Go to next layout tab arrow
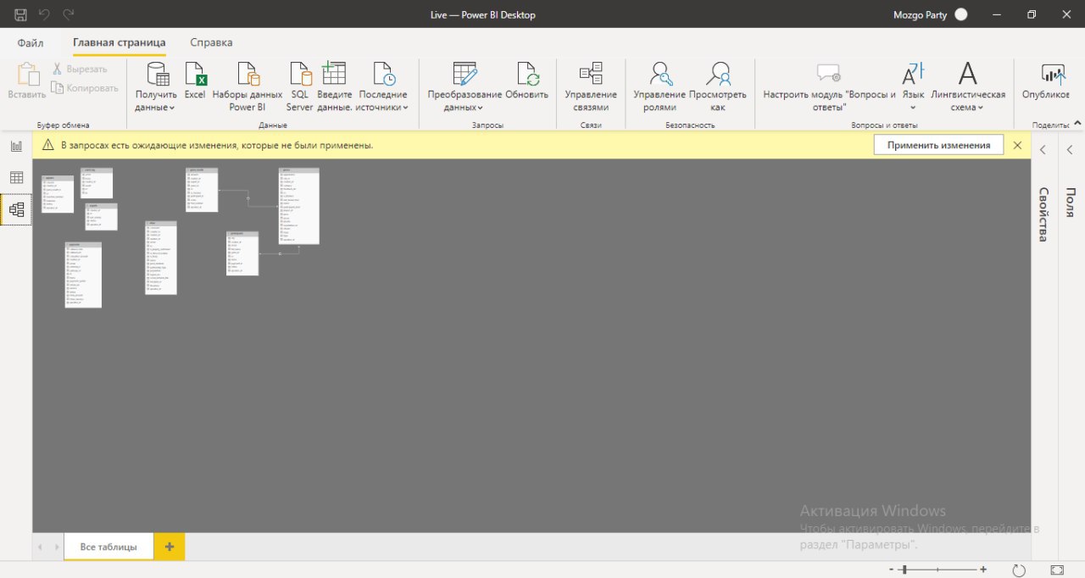Viewport: 1085px width, 578px height. (x=56, y=547)
